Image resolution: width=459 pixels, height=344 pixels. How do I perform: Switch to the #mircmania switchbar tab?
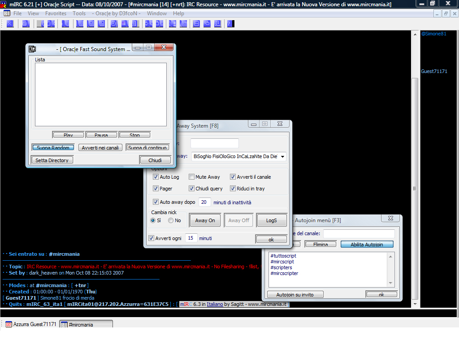86,324
